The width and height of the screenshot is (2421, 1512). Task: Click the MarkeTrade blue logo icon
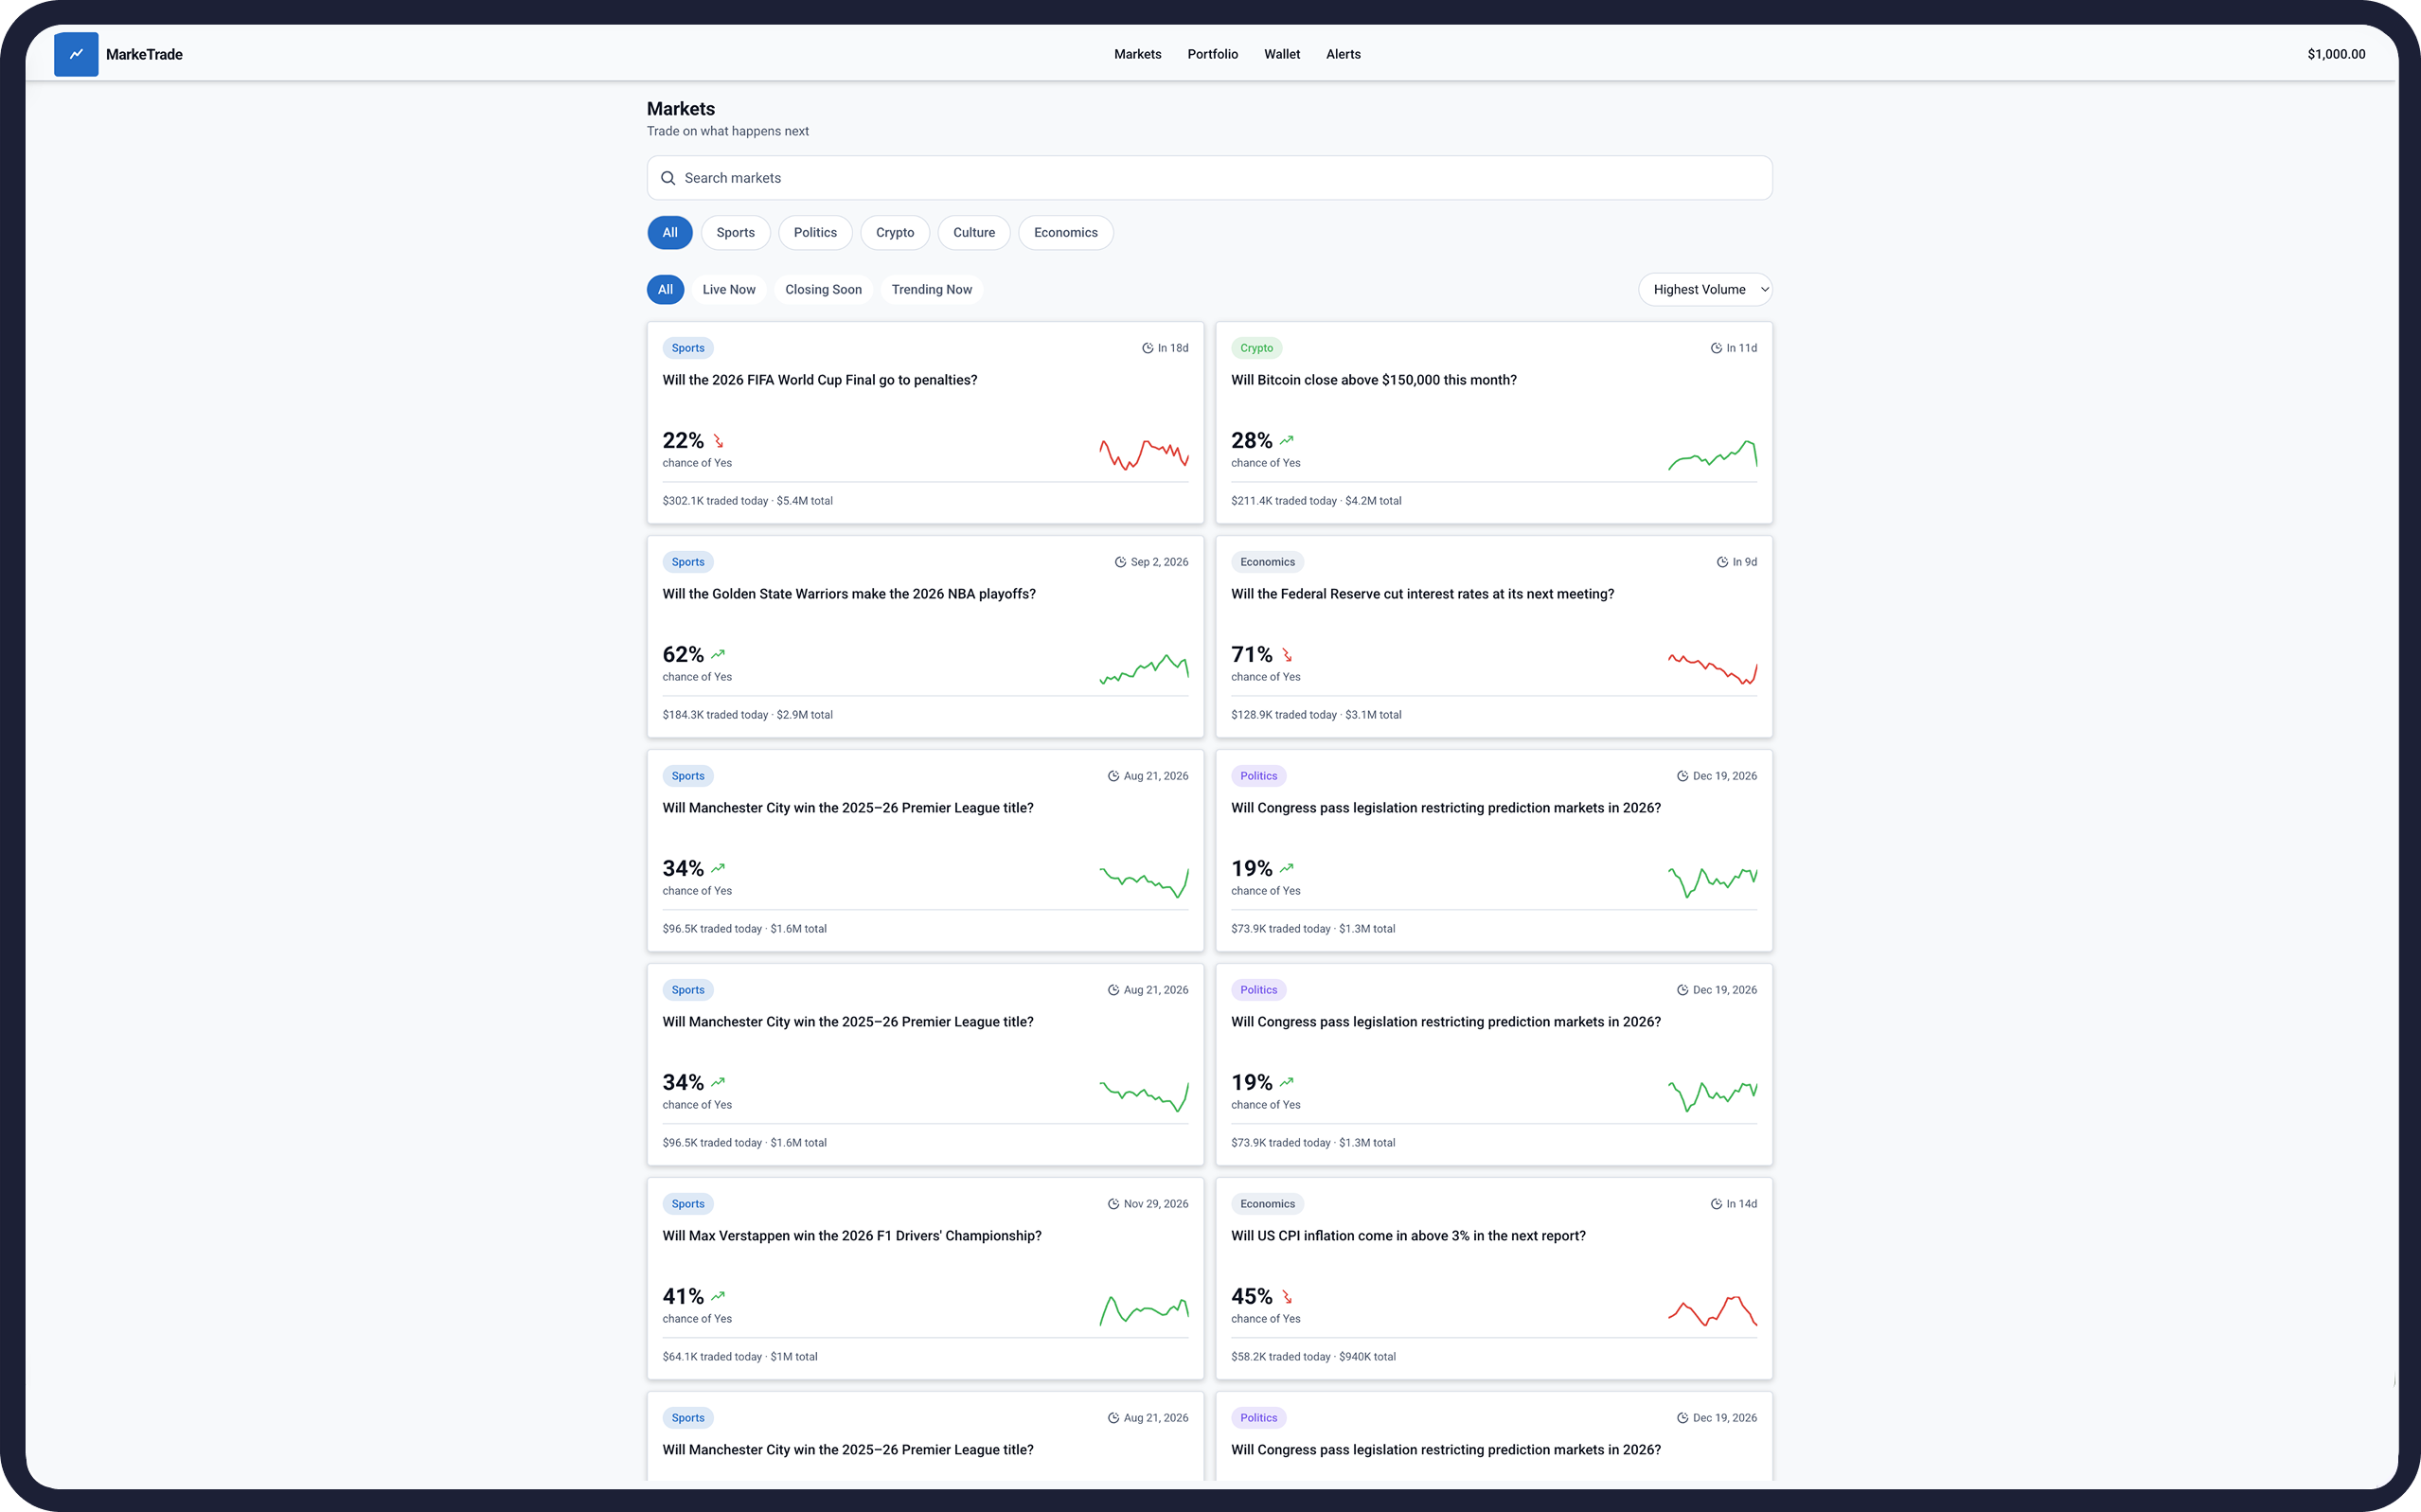click(x=76, y=54)
